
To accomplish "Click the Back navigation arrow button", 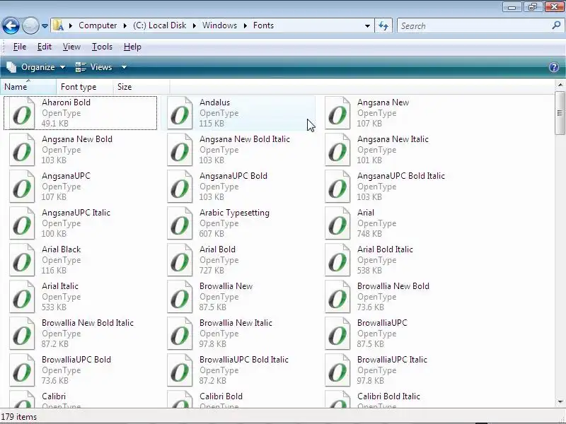I will tap(11, 25).
